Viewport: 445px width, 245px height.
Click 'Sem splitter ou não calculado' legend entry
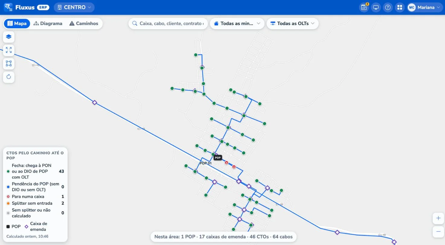(35, 213)
